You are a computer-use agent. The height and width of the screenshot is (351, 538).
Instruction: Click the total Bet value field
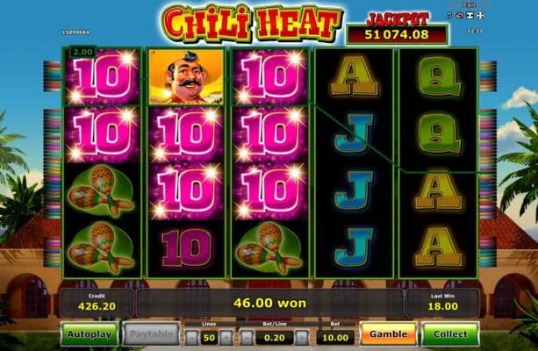point(335,338)
